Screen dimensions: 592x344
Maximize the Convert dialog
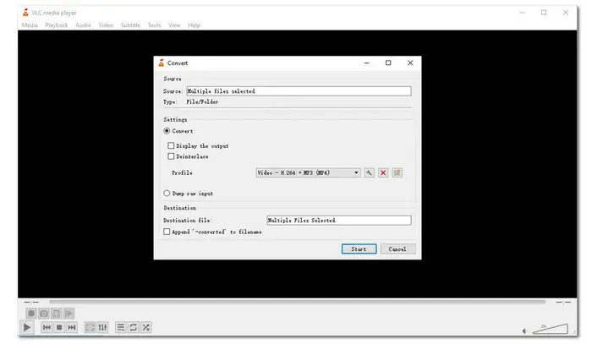tap(388, 63)
